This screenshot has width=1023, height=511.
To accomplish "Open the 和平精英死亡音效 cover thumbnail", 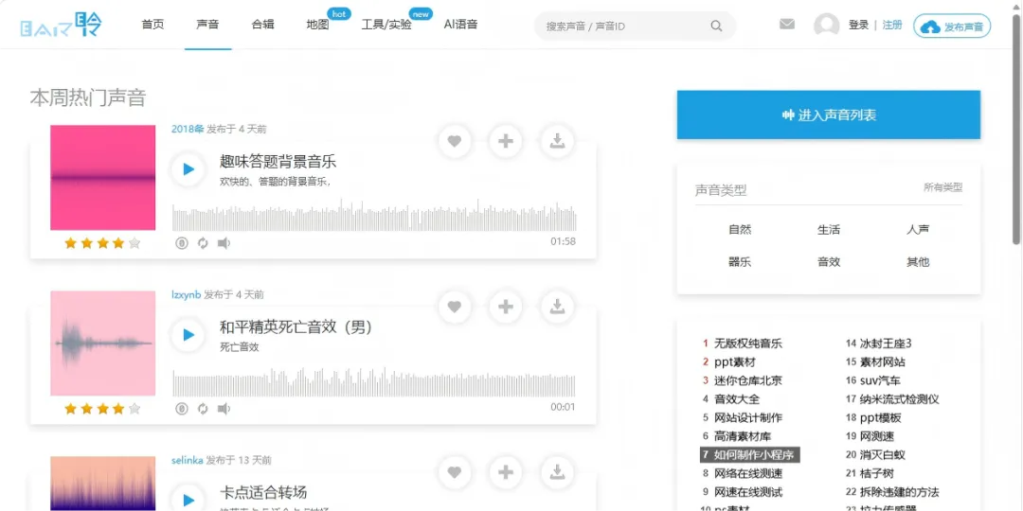I will coord(103,343).
